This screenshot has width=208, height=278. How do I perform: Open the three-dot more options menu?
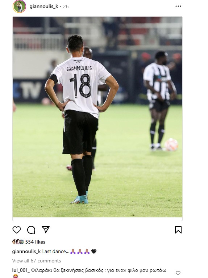178,6
